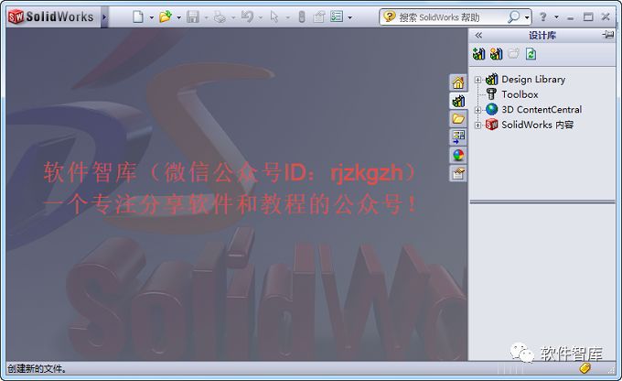Click the Print icon
This screenshot has width=622, height=381.
point(220,16)
